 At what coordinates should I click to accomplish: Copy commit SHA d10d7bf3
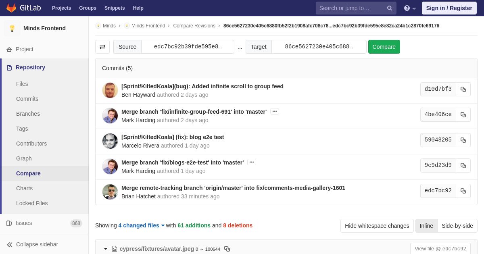pos(463,89)
